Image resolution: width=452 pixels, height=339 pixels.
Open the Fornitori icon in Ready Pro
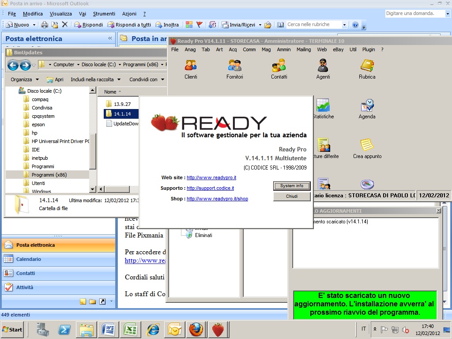(235, 69)
